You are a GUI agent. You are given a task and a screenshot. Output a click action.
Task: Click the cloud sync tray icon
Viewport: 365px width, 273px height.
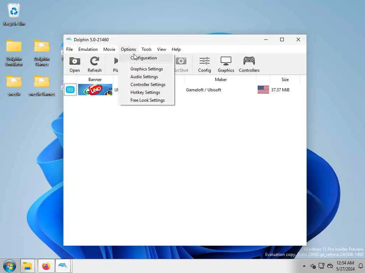330,266
